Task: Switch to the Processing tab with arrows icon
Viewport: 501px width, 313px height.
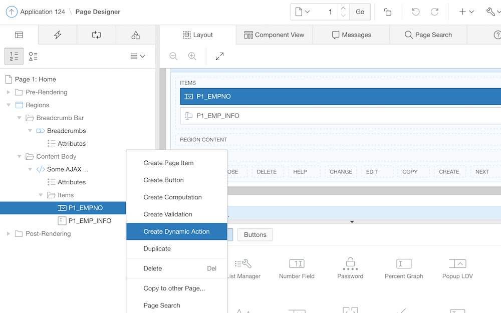Action: (x=96, y=35)
